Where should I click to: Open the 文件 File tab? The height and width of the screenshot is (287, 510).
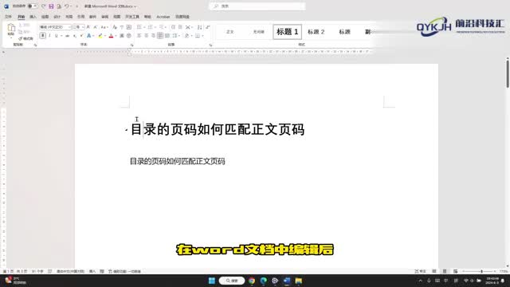tap(9, 17)
